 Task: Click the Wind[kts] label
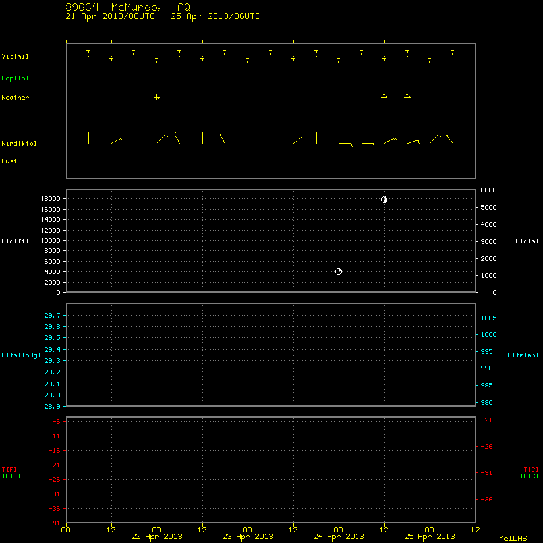tap(19, 144)
